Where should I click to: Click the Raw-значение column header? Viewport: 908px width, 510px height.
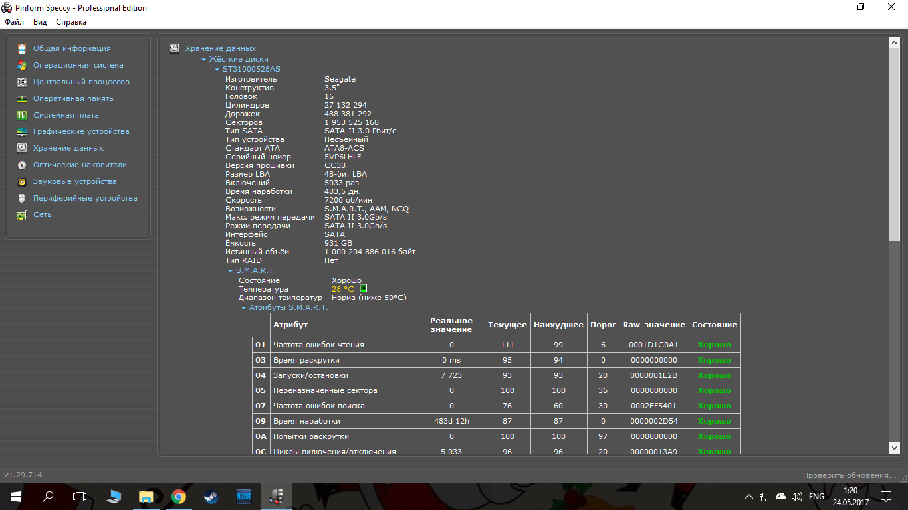653,325
